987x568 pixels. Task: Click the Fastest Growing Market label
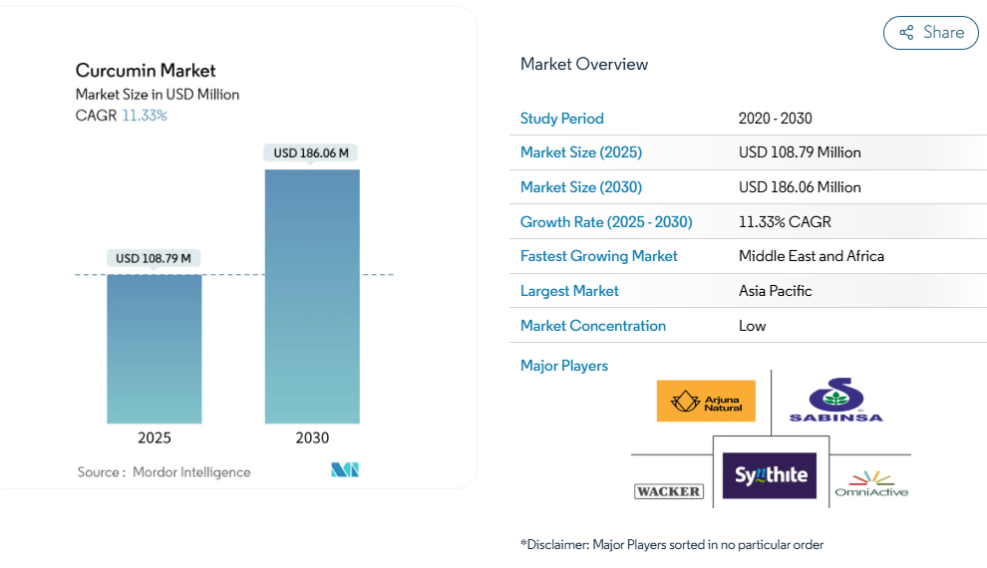coord(599,256)
